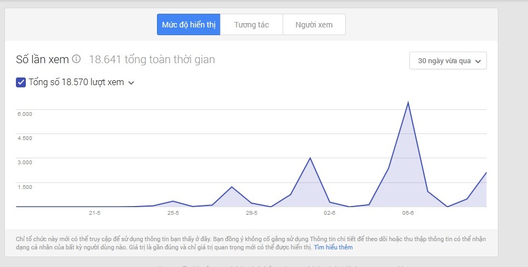Click the 25-5 date label on the axis
Viewport: 528px width, 267px height.
[173, 213]
